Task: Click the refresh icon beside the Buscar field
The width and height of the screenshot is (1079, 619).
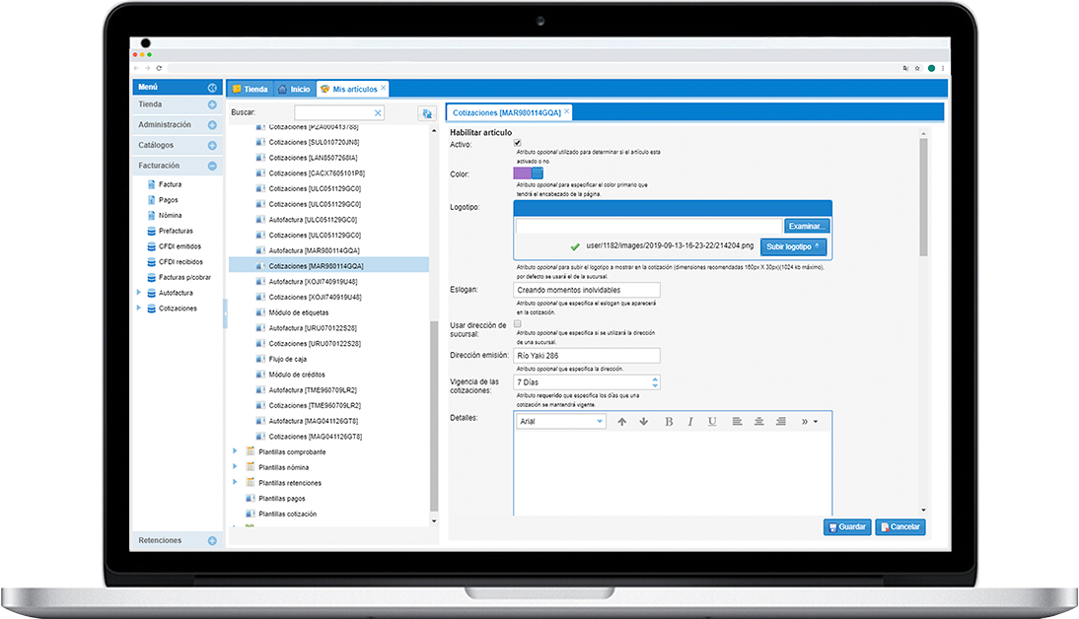Action: point(426,113)
